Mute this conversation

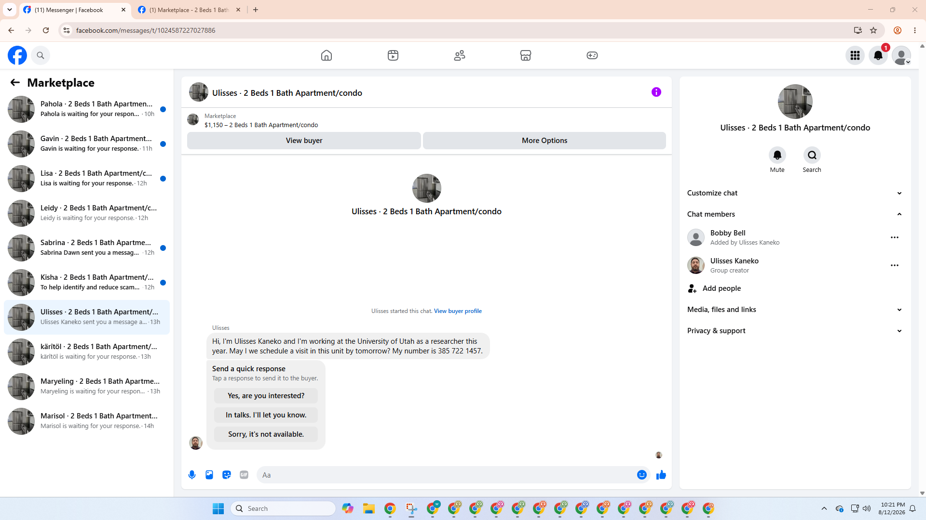tap(777, 155)
